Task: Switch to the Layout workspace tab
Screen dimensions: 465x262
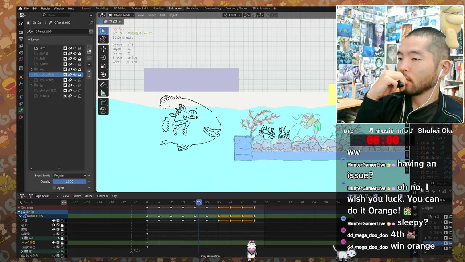Action: [x=86, y=8]
